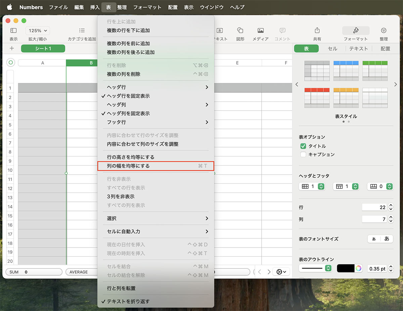Show previous table styles with left arrow
The image size is (403, 311).
point(297,85)
